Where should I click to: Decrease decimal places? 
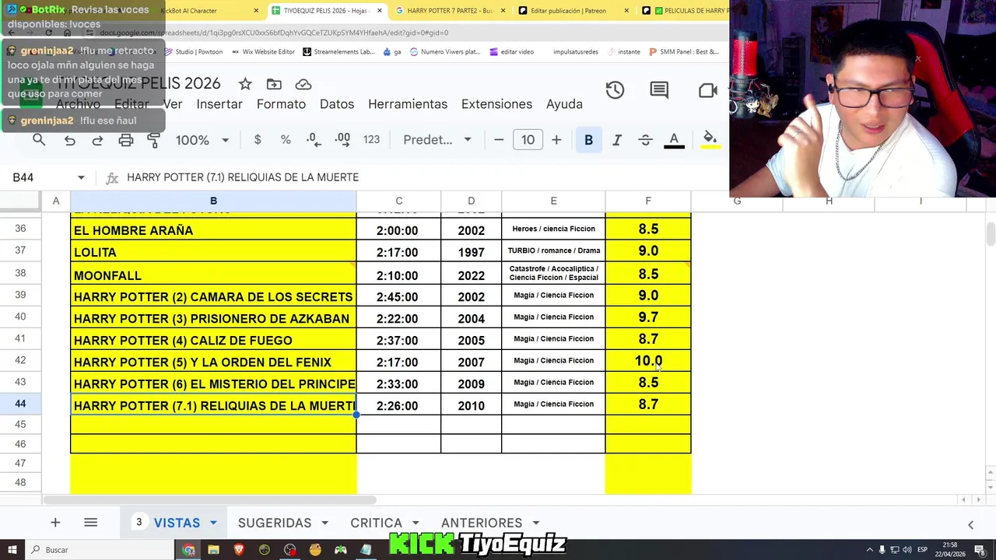313,139
